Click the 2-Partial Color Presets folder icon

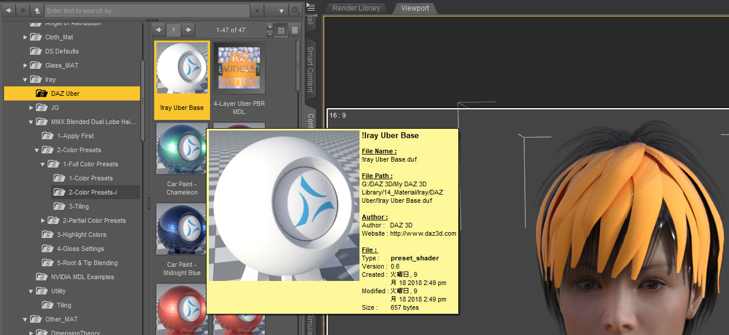[54, 220]
